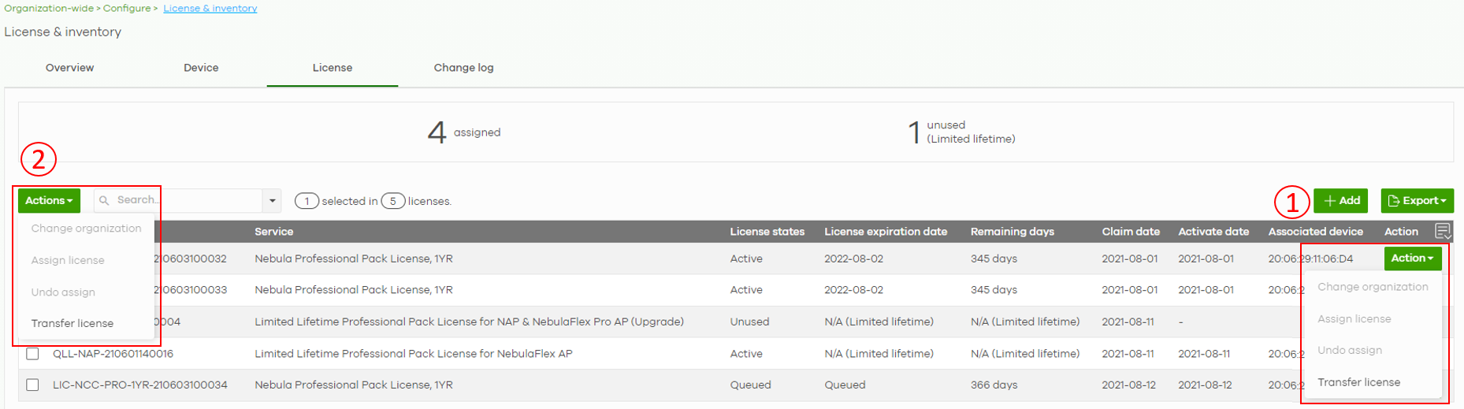Open the row Action dropdown button

(1413, 258)
